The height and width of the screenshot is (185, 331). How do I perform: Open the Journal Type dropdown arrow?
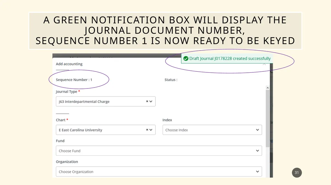tap(151, 101)
